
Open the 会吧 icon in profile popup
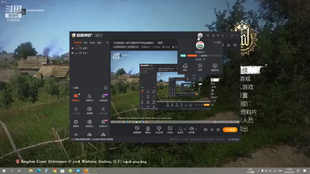185,67
